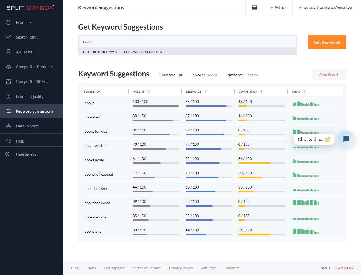361x275 pixels.
Task: Open the language dropdown showing En
Action: (x=278, y=7)
